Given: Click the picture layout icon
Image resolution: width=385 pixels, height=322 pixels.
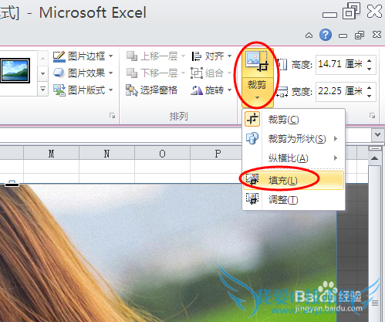Looking at the screenshot, I should coord(59,90).
